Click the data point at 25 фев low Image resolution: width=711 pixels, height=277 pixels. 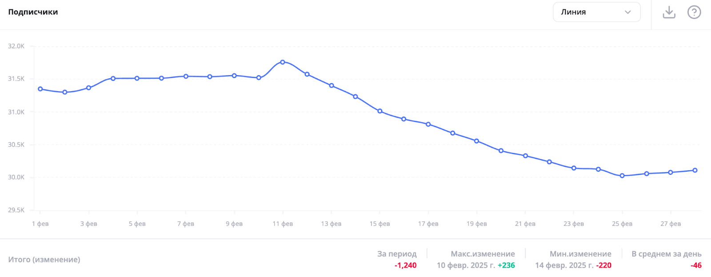click(x=622, y=176)
